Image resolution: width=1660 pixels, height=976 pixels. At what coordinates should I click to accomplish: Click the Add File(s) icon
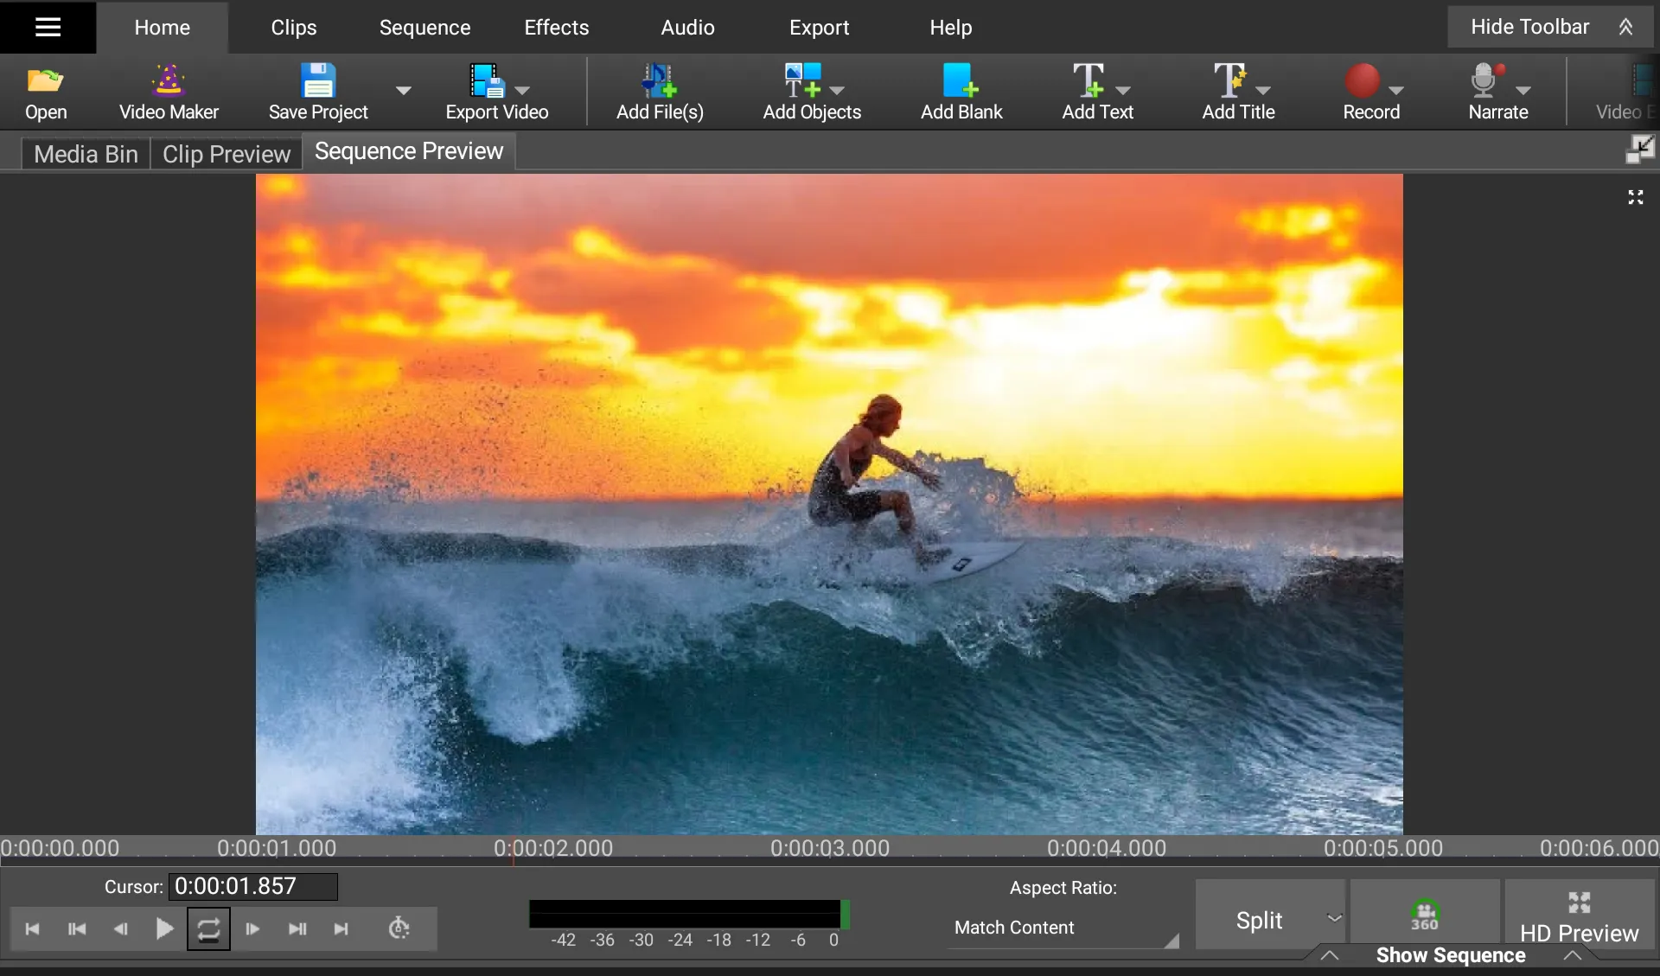659,91
